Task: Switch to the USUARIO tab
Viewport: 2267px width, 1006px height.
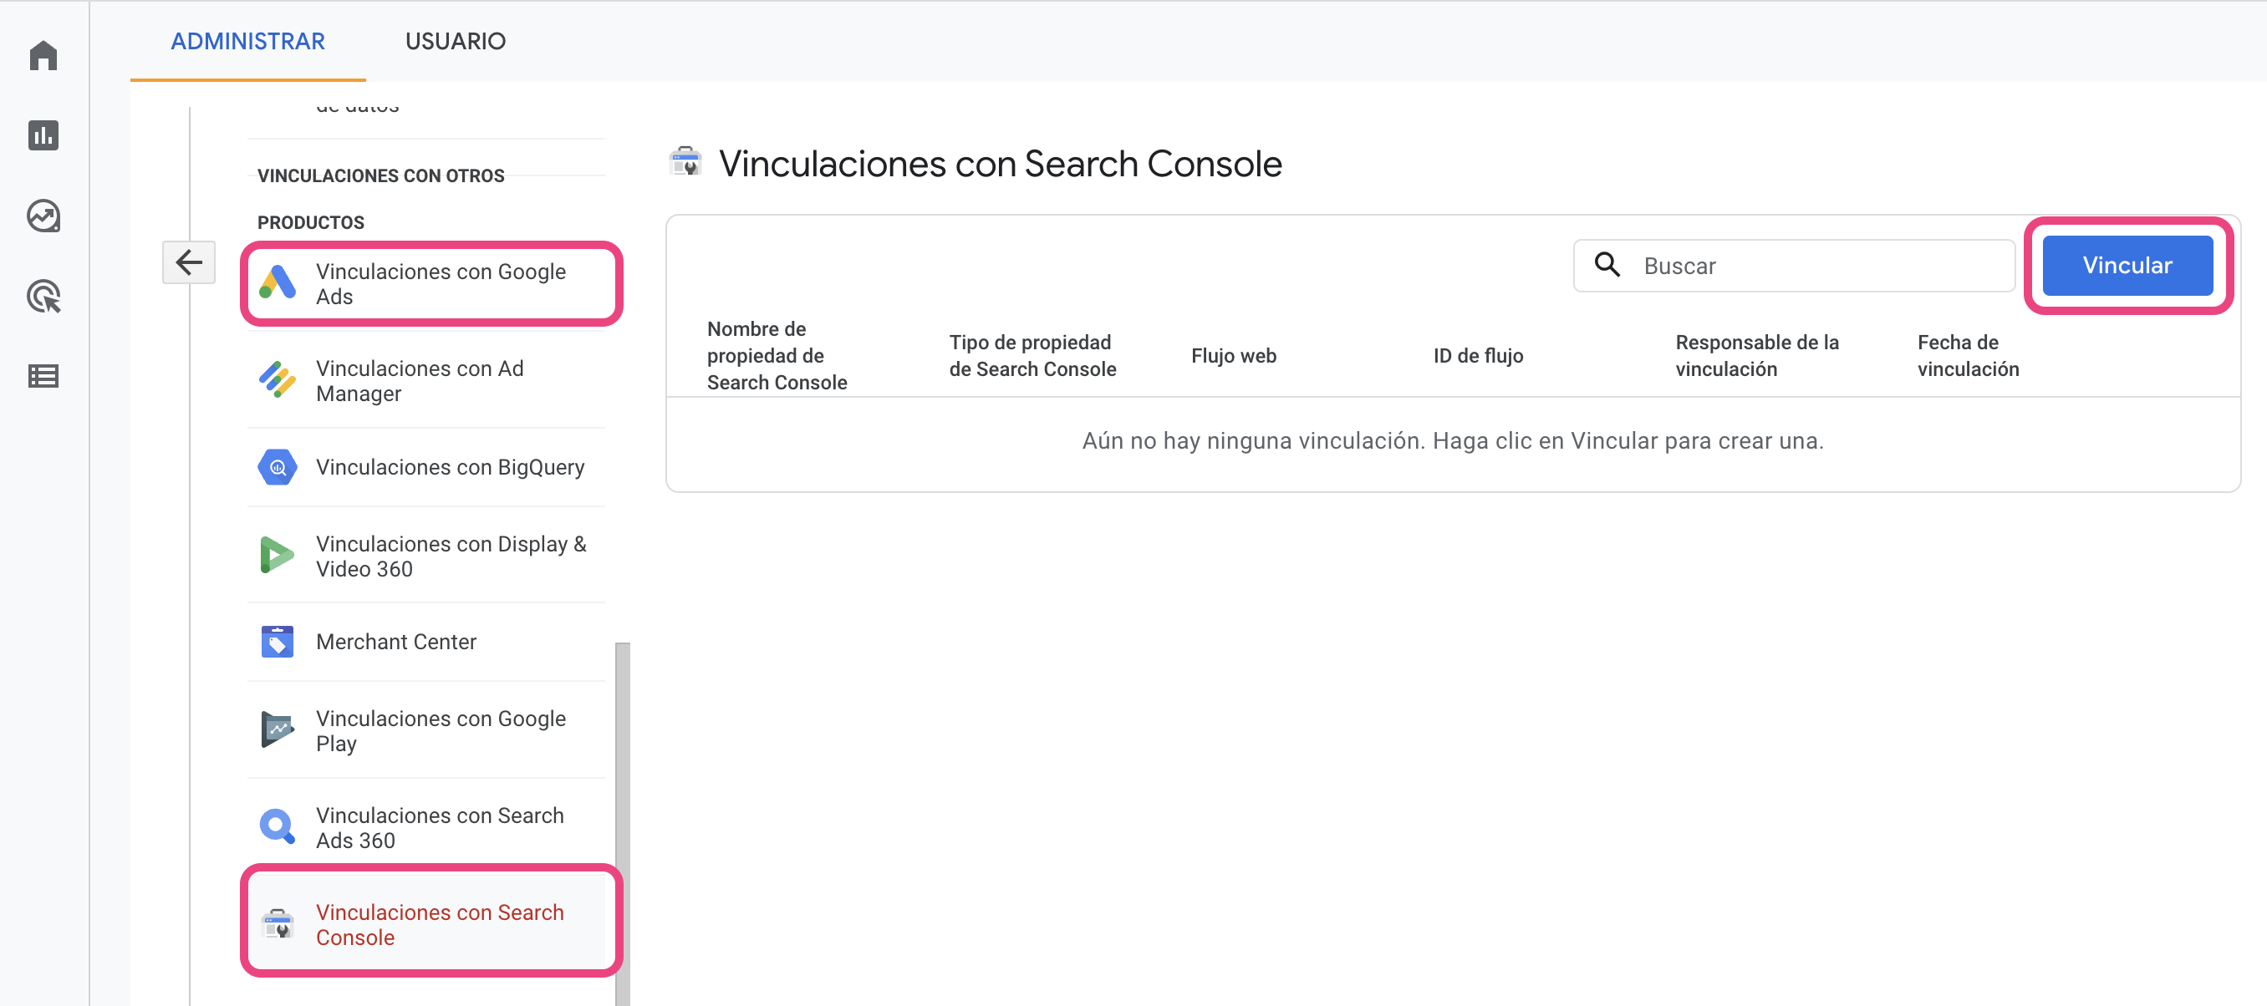Action: pos(455,41)
